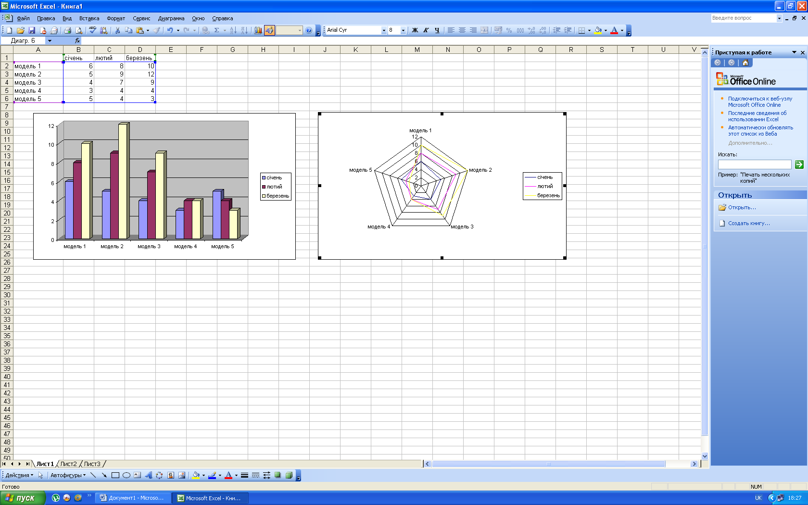Toggle Underline (Ч) formatting
The image size is (808, 505).
437,30
